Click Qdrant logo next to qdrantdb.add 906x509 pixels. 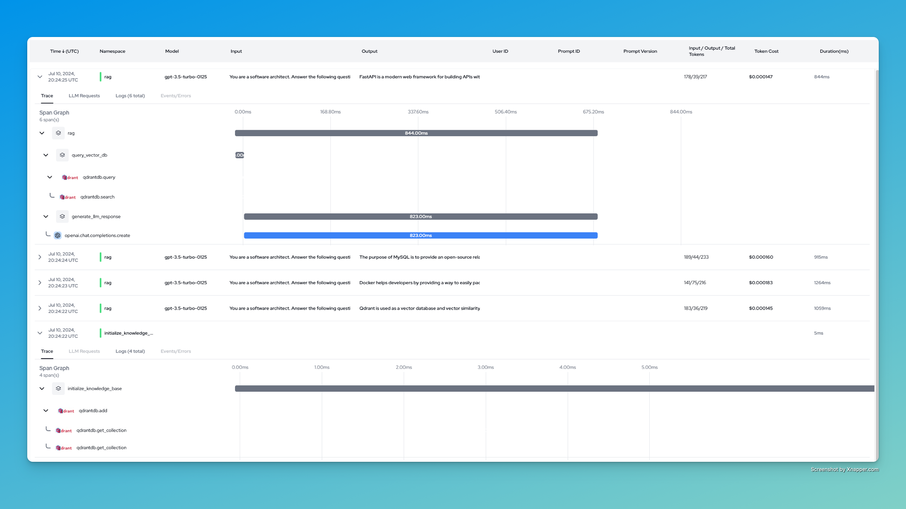click(x=66, y=411)
